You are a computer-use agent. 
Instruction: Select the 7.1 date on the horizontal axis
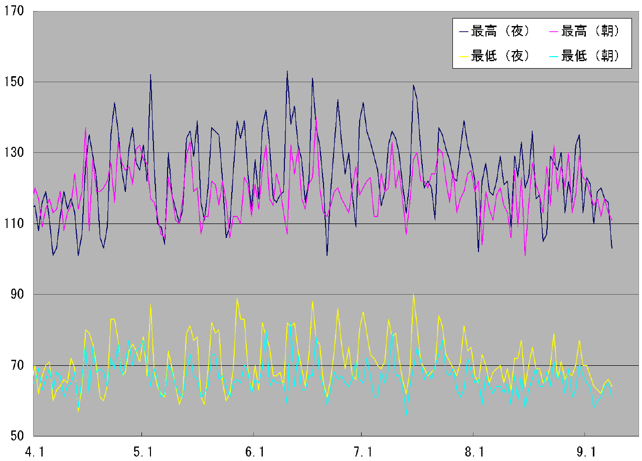362,451
